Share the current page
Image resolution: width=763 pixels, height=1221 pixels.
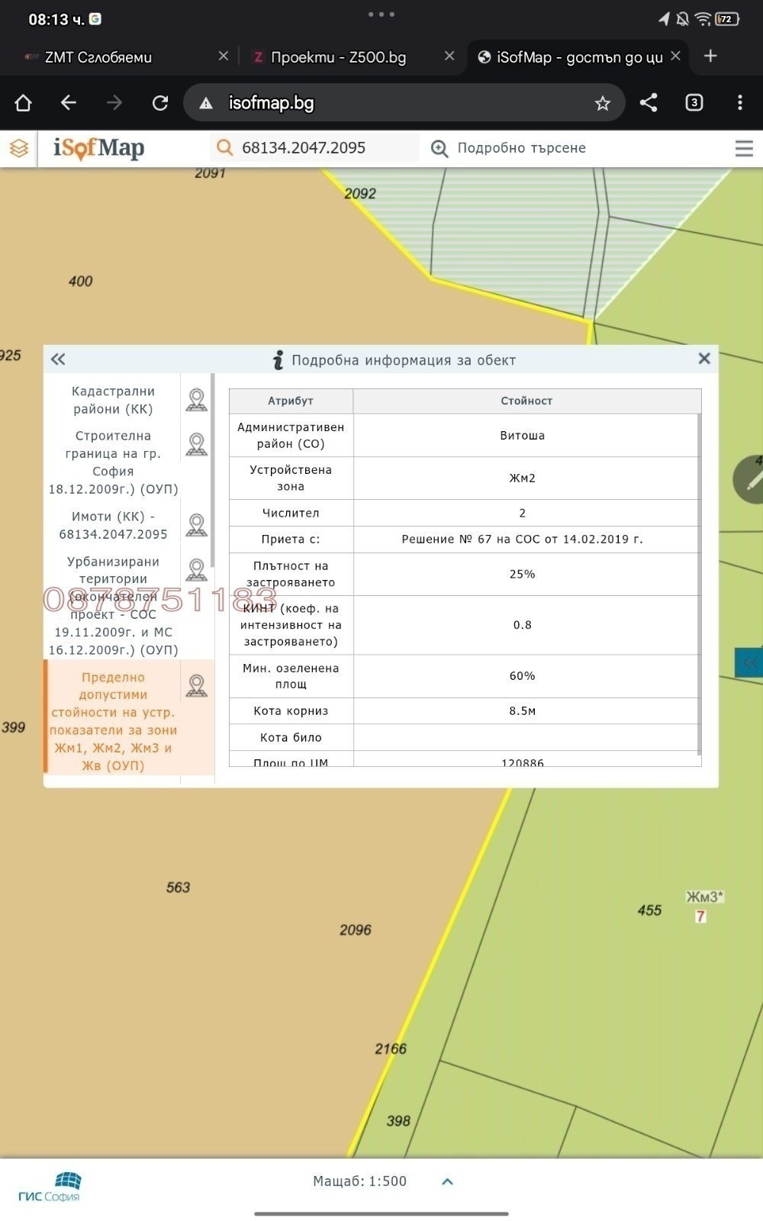click(649, 103)
